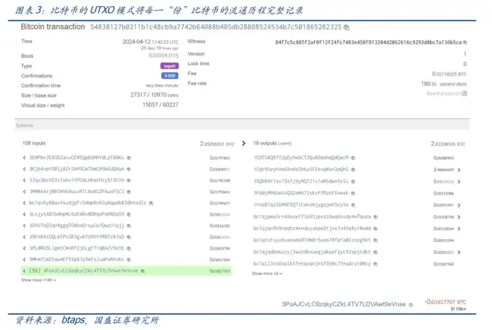The image size is (492, 330).
Task: Copy input address starting with bc1qv6y
Action: click(x=151, y=204)
